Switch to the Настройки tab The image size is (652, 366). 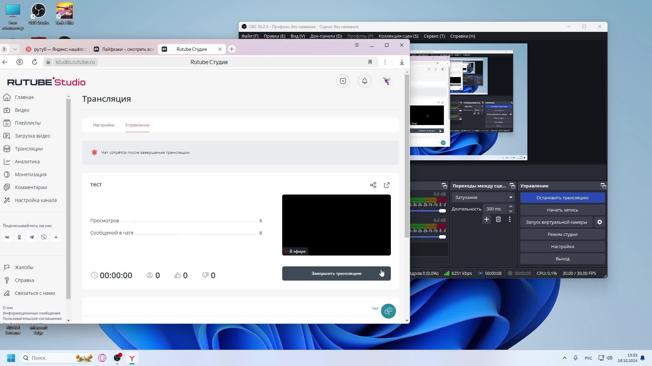click(x=104, y=125)
